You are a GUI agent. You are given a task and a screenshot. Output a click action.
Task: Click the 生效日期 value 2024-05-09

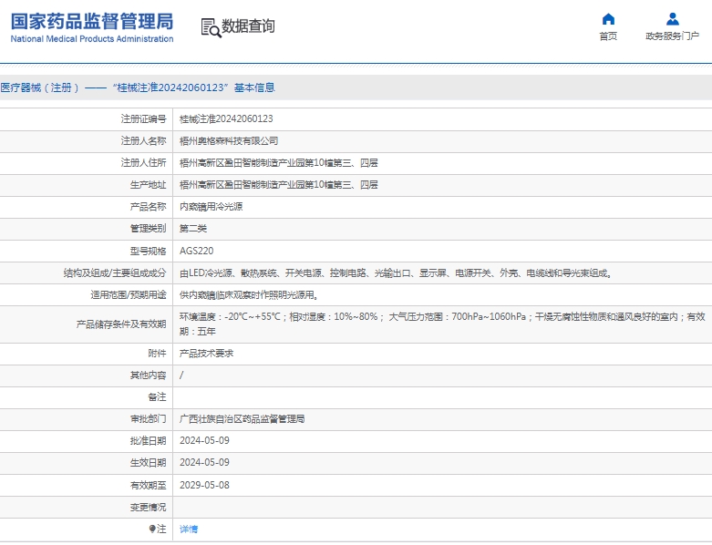click(204, 462)
